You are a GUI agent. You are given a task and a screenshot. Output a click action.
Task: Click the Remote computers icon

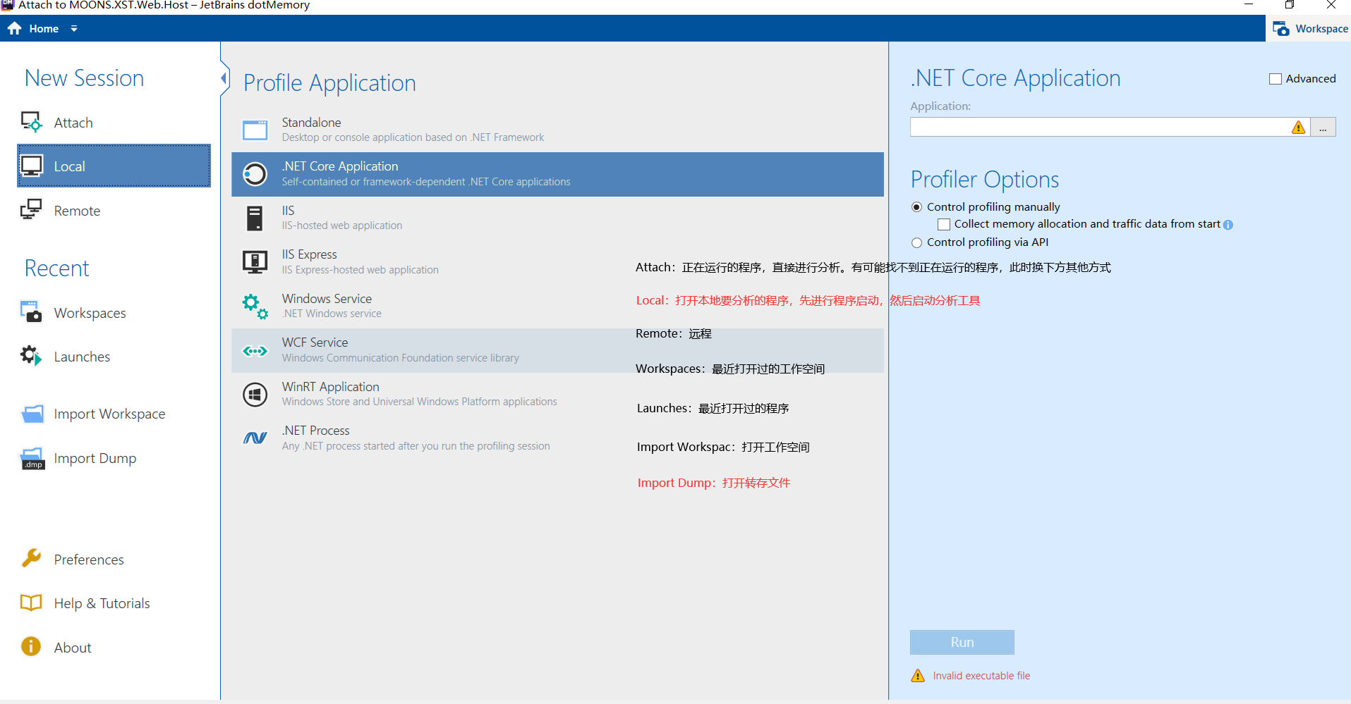pos(32,210)
